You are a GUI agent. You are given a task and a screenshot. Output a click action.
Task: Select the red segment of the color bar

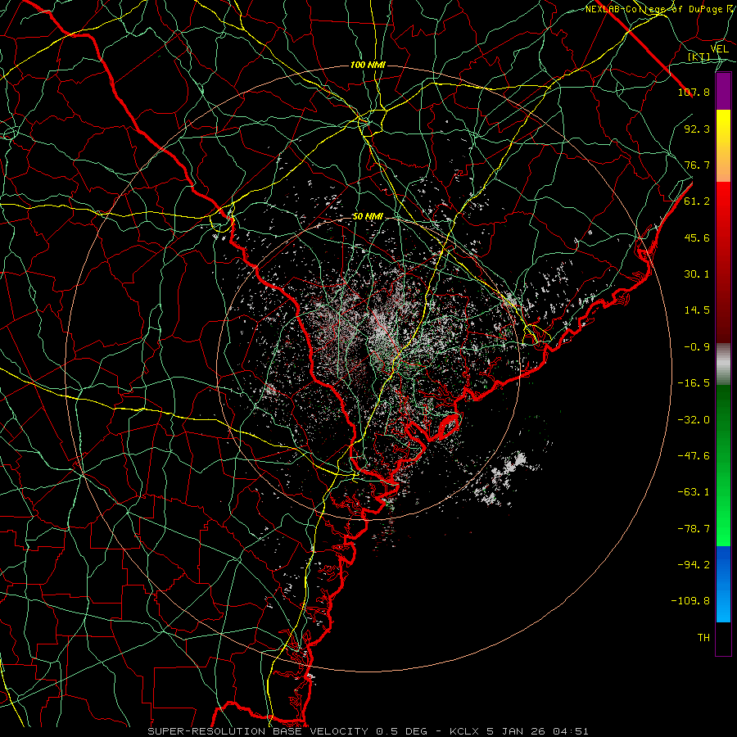(x=723, y=262)
